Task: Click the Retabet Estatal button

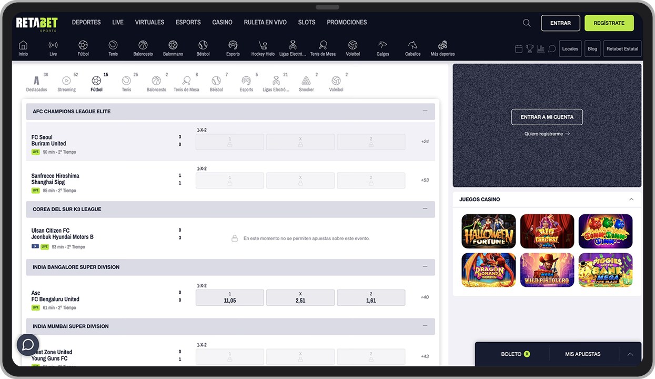Action: pyautogui.click(x=622, y=48)
